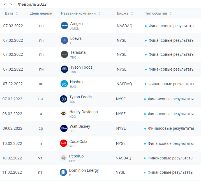Open PepsiCo company name

pyautogui.click(x=76, y=156)
